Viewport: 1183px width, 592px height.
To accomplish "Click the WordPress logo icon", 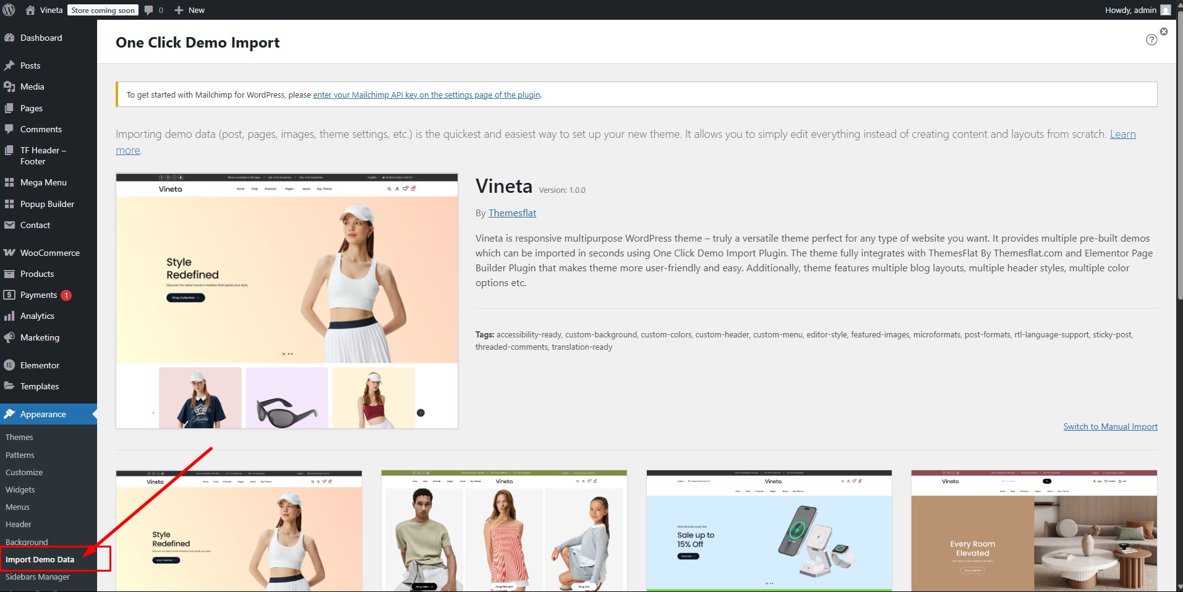I will point(9,10).
